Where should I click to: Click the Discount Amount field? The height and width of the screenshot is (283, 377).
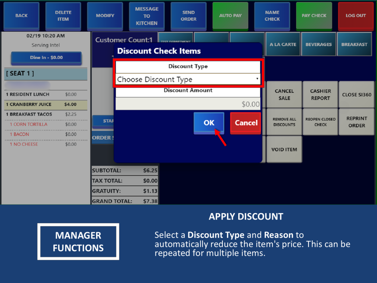pos(188,104)
